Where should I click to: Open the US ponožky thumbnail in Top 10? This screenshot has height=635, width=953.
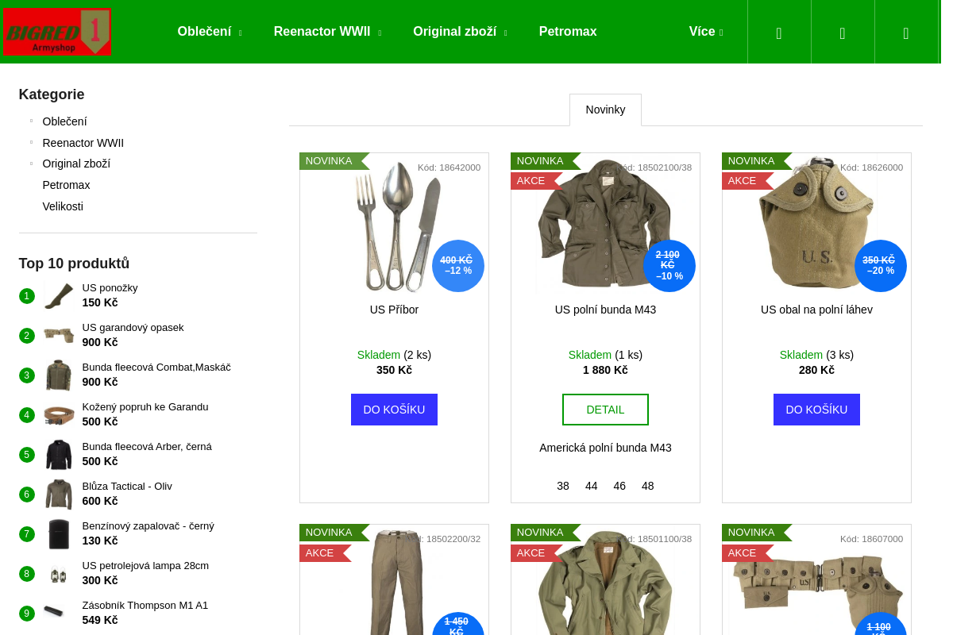click(x=58, y=296)
